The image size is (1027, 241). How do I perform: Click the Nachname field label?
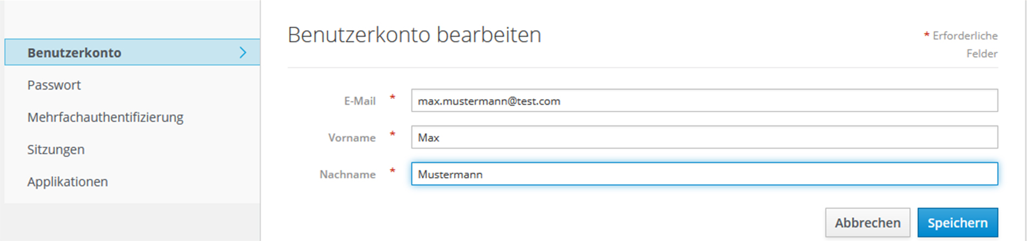[x=347, y=174]
